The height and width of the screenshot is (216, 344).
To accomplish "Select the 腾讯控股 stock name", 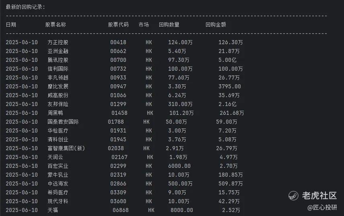I will coord(58,60).
